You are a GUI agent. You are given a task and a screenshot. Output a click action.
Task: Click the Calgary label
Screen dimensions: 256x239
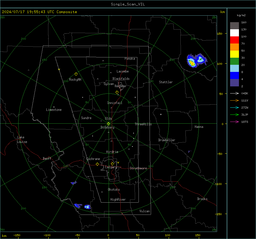click(x=111, y=167)
